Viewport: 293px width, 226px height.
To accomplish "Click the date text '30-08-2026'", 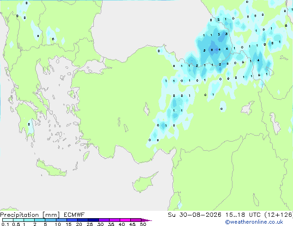I will [200, 215].
